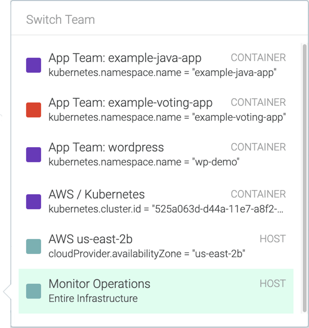Select the App Team: wordpress team
This screenshot has height=328, width=309.
[x=156, y=155]
